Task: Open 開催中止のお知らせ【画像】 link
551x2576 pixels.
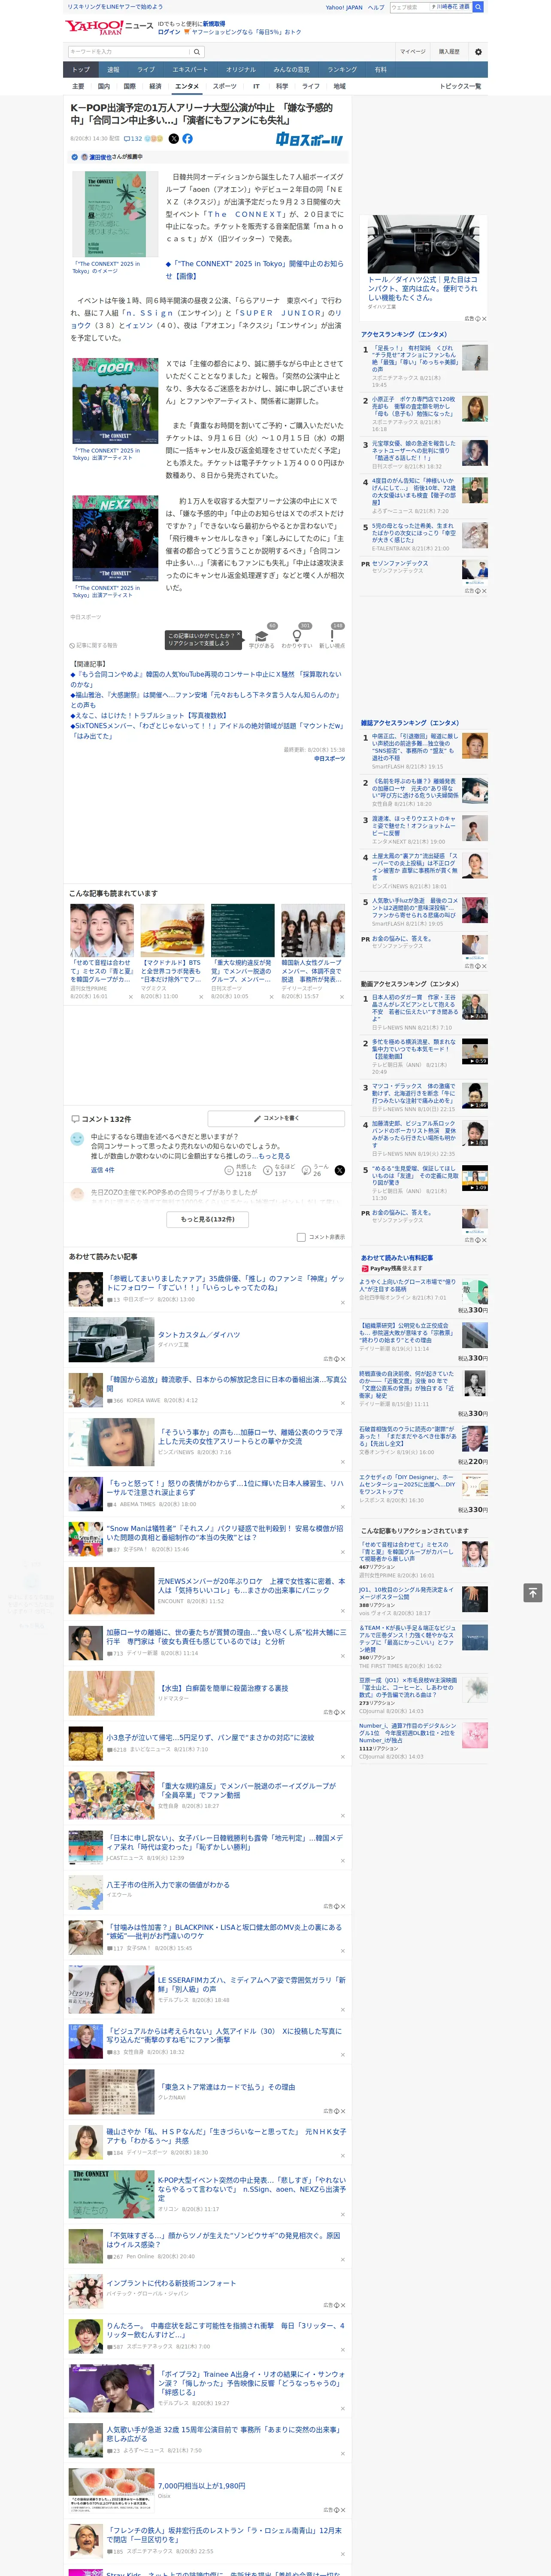Action: 254,270
